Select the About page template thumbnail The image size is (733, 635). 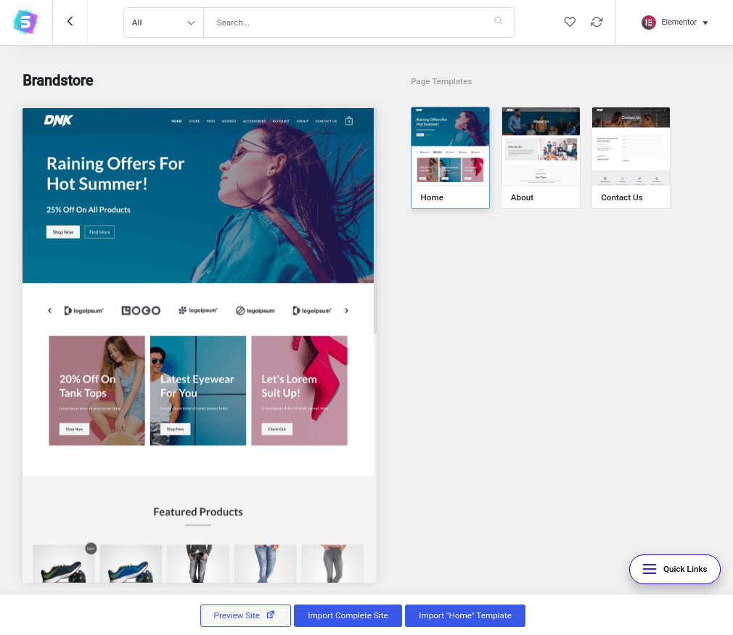point(541,157)
